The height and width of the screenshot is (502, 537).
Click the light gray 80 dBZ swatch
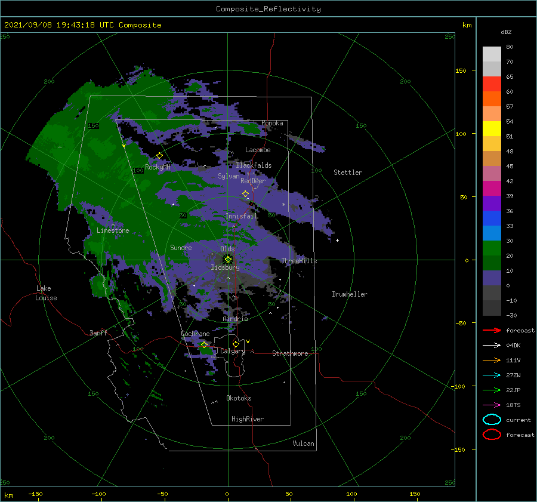[x=492, y=54]
